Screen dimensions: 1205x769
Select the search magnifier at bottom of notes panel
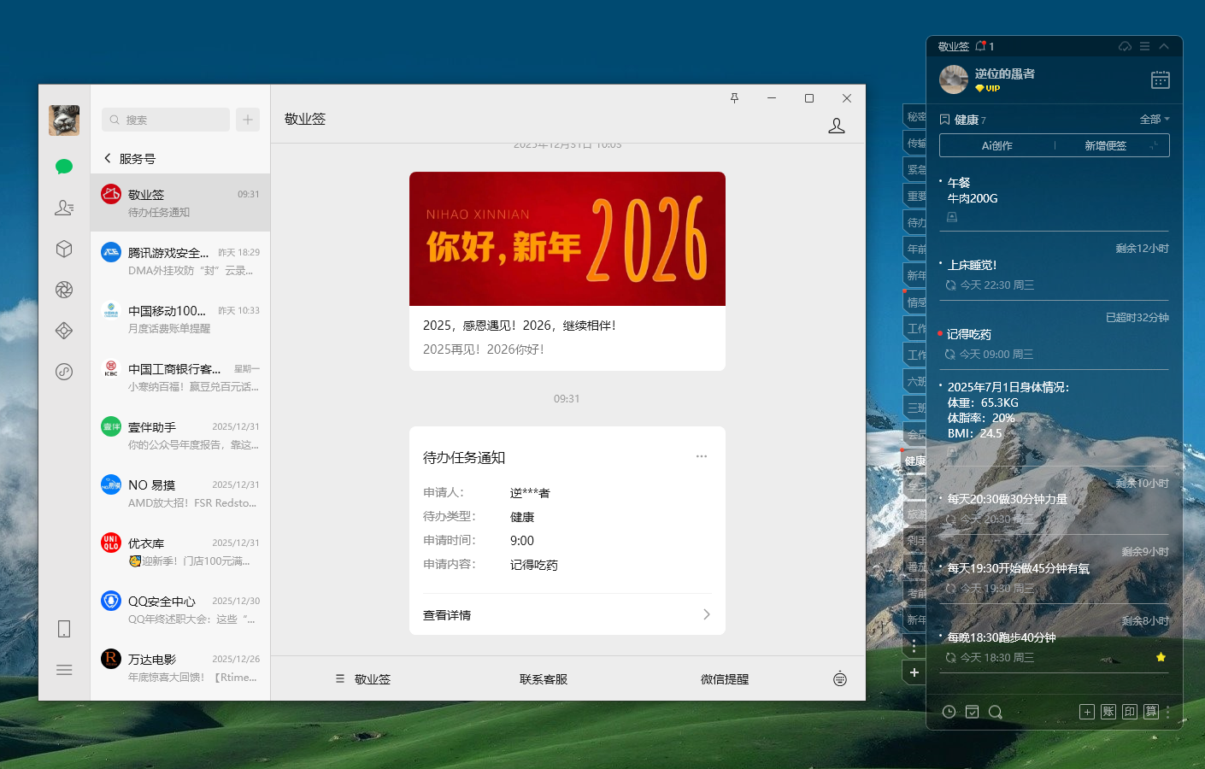(994, 711)
